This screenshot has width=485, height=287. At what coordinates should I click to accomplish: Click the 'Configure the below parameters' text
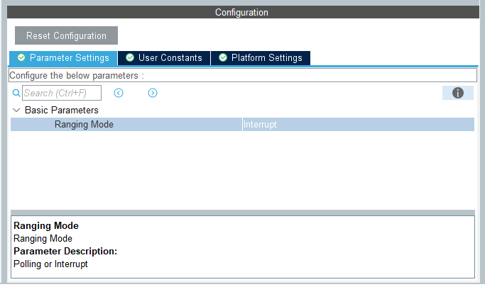(77, 76)
